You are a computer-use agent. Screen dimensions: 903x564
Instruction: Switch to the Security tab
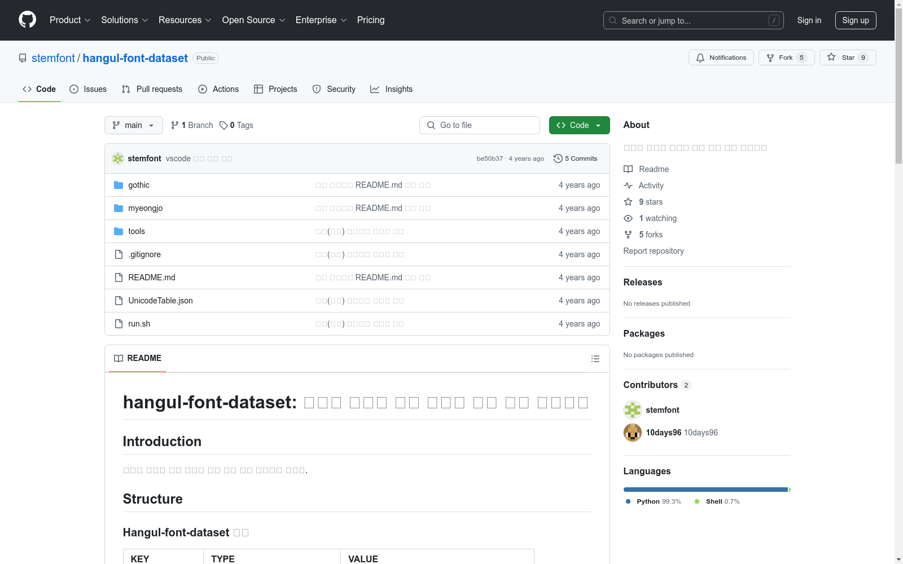[334, 89]
